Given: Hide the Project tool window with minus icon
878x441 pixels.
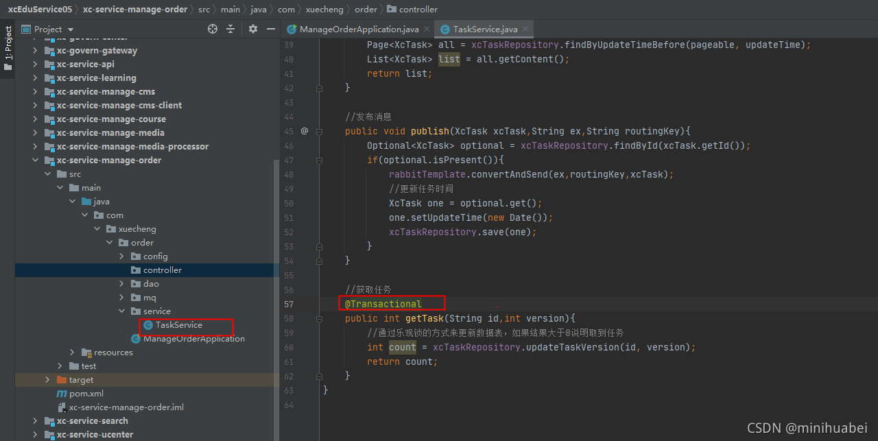Looking at the screenshot, I should pyautogui.click(x=271, y=29).
